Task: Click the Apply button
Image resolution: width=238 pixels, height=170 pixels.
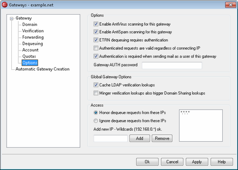Action: point(197,162)
